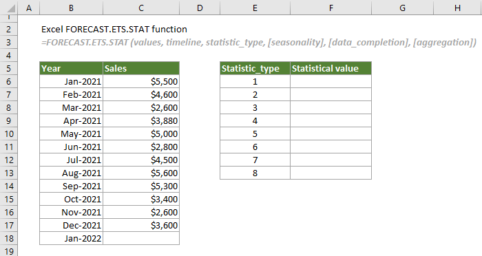This screenshot has width=482, height=256.
Task: Select the May-2021 cell
Action: click(72, 134)
